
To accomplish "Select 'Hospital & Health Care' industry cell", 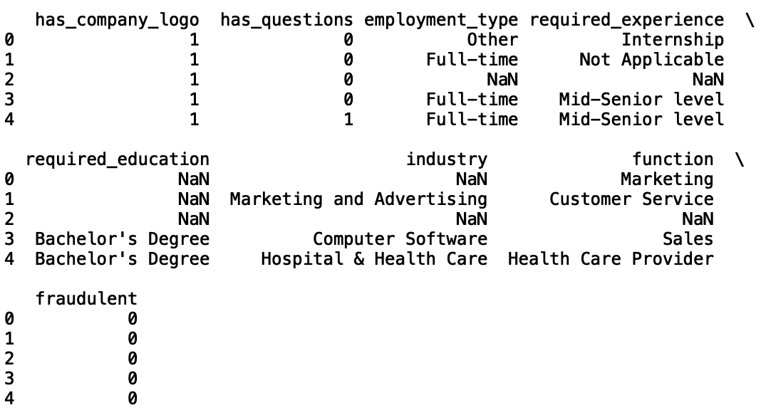I will tap(374, 259).
